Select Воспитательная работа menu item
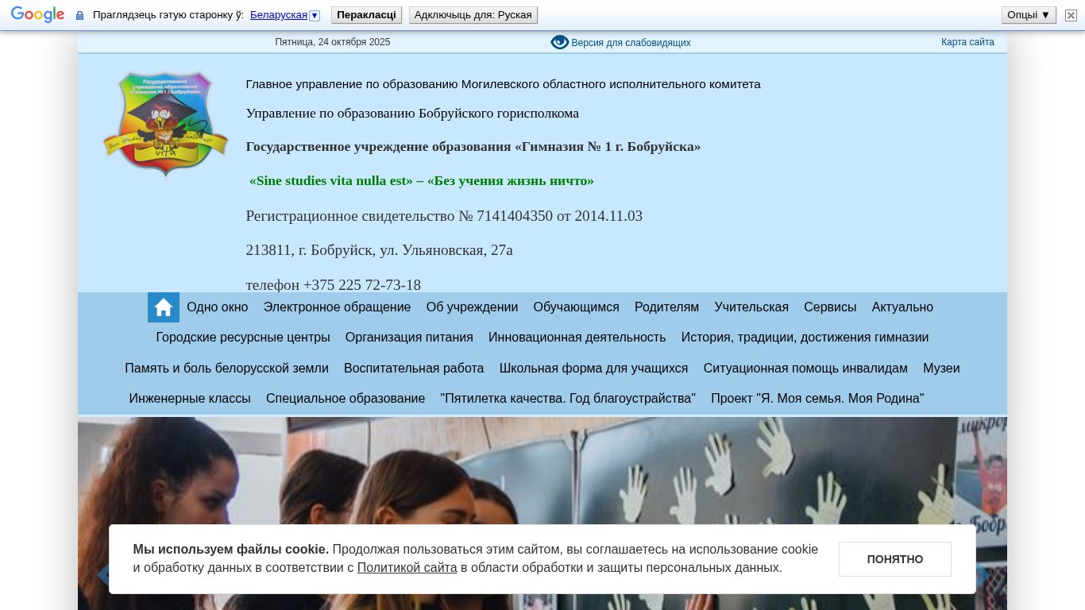The image size is (1085, 610). coord(414,369)
